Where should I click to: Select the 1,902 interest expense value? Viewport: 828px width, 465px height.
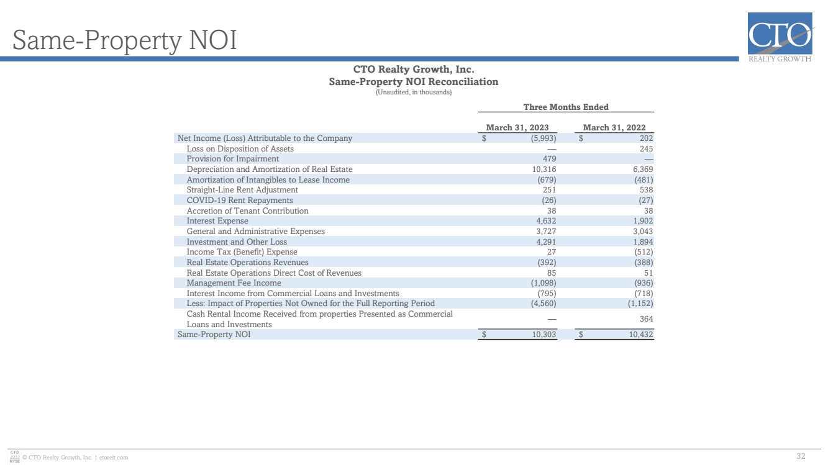[644, 221]
